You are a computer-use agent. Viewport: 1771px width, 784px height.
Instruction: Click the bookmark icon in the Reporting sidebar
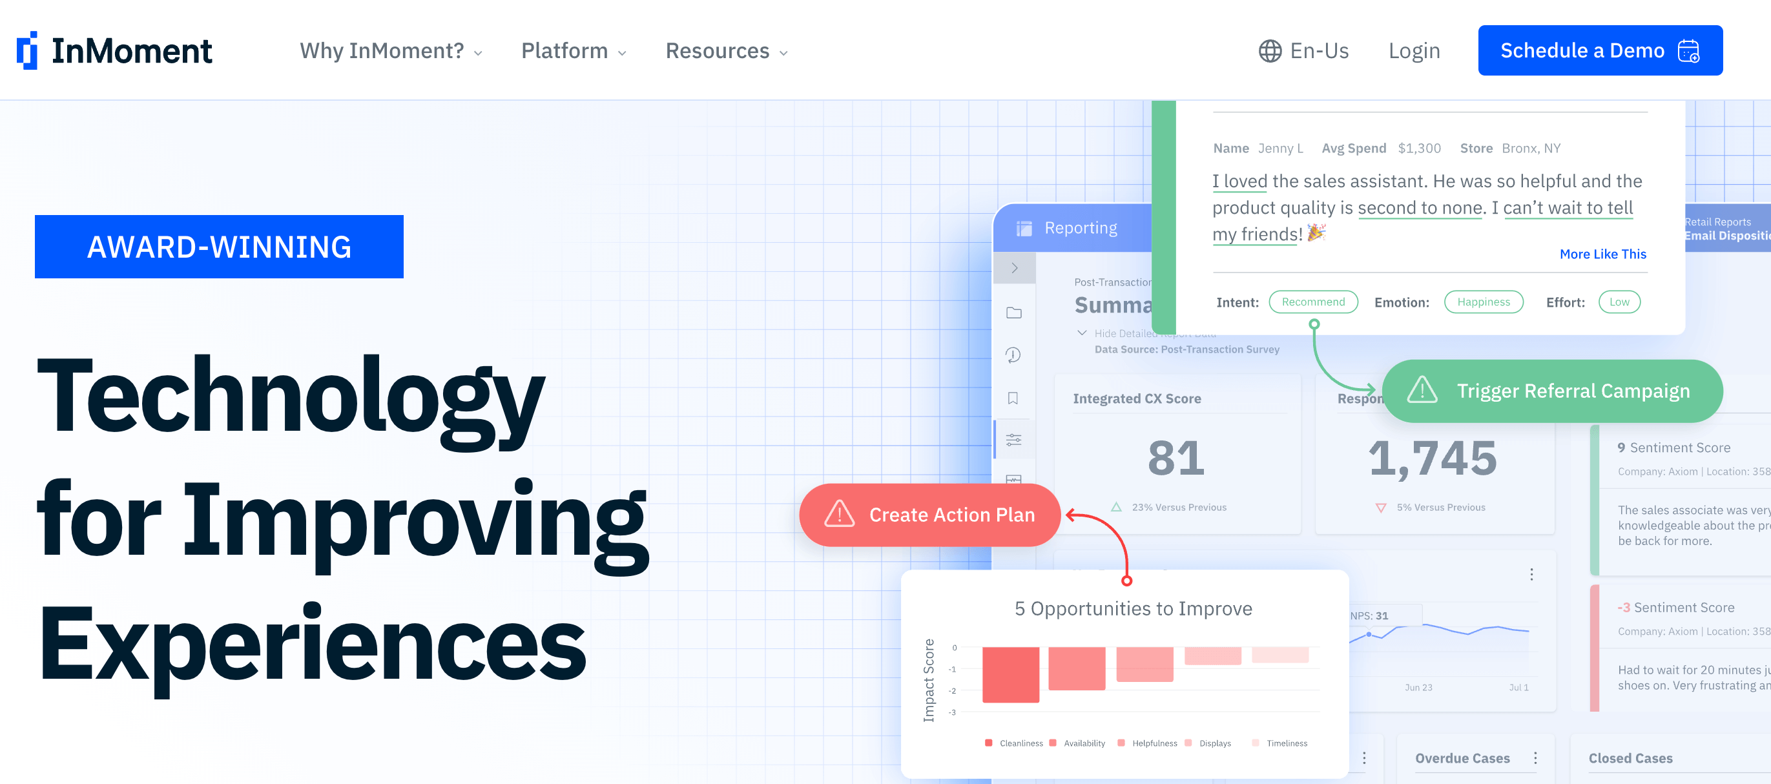pyautogui.click(x=1013, y=398)
